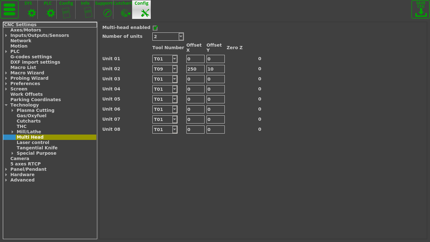Image resolution: width=430 pixels, height=242 pixels.
Task: Switch to the active Config tools tab
Action: [x=142, y=10]
